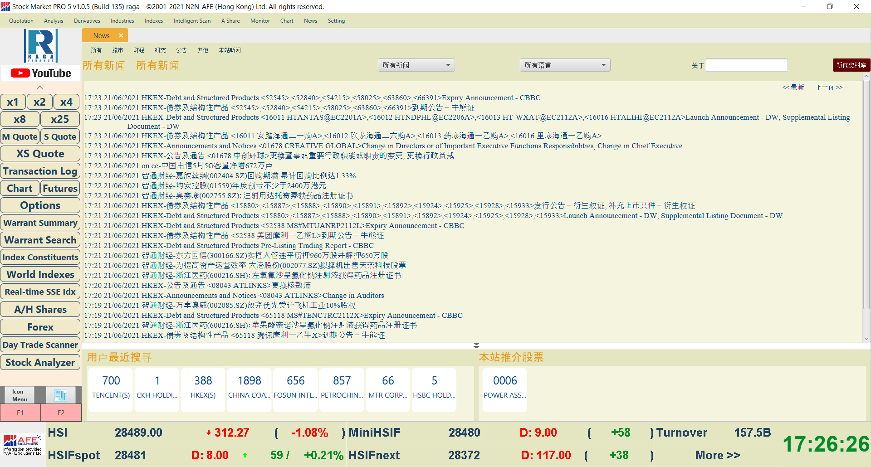Close the News tab
Image resolution: width=871 pixels, height=467 pixels.
click(121, 35)
